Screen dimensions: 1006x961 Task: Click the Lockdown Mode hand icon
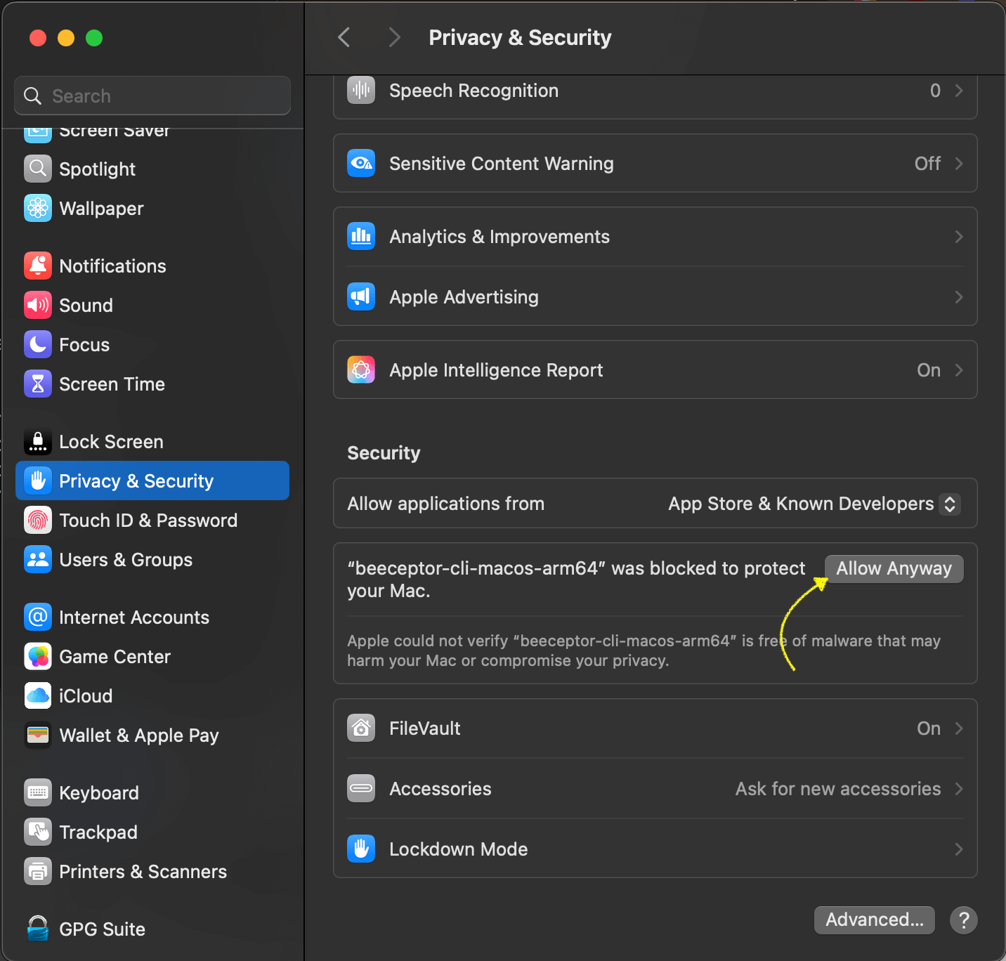pos(361,849)
